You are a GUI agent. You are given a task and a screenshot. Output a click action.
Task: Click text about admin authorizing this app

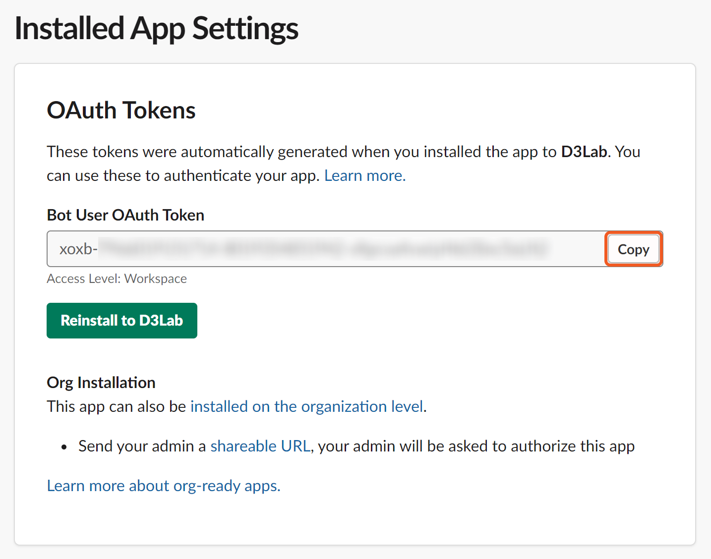click(476, 446)
